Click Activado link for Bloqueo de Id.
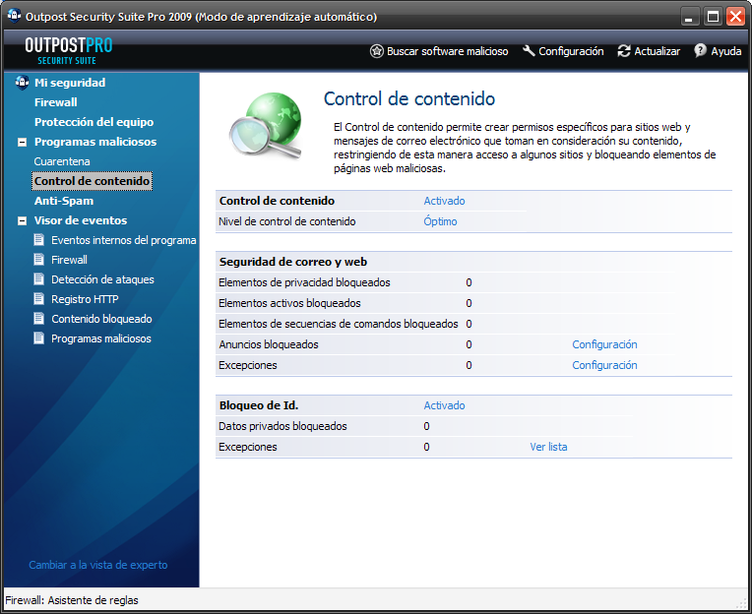This screenshot has height=614, width=752. pyautogui.click(x=444, y=405)
